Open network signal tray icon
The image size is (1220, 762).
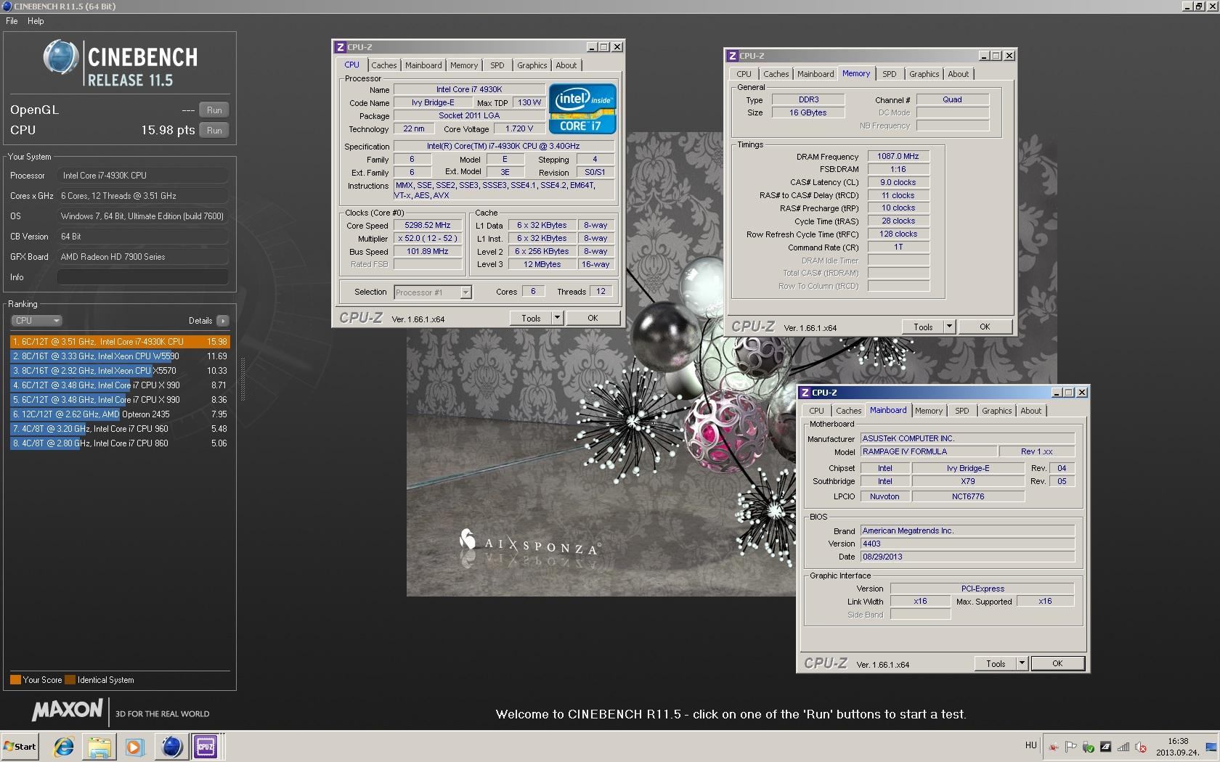click(x=1123, y=747)
